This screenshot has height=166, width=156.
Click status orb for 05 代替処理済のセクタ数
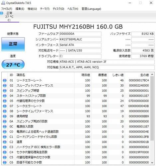(x=5, y=101)
